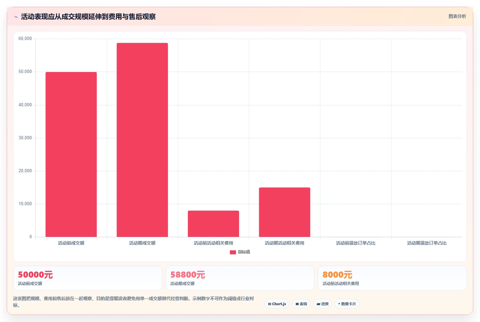This screenshot has height=322, width=480.
Task: Click the 58800元 value in data card
Action: click(187, 275)
